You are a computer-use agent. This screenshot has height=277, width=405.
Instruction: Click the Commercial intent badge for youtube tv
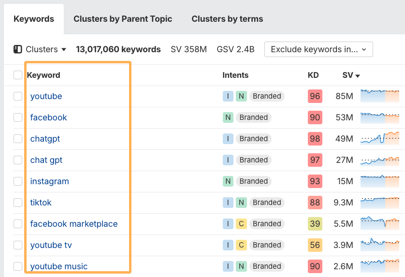(241, 245)
